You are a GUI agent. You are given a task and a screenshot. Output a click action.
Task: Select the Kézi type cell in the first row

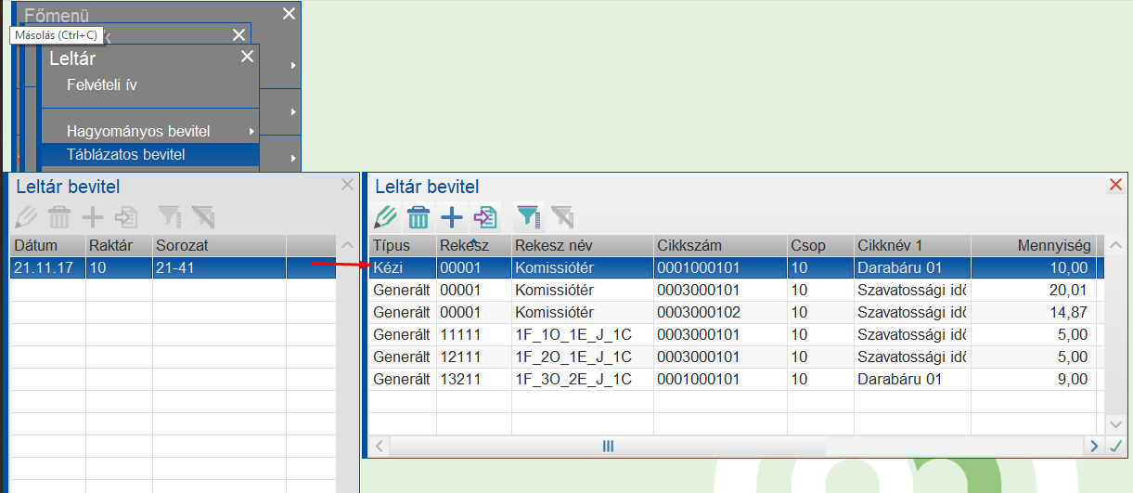[x=403, y=267]
